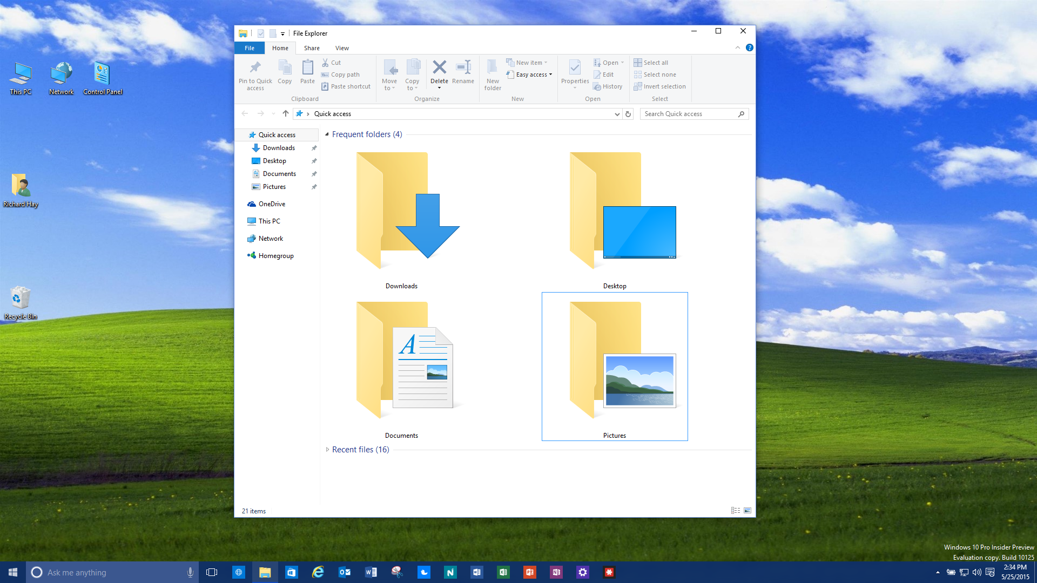Select all items using the ribbon

coord(651,62)
